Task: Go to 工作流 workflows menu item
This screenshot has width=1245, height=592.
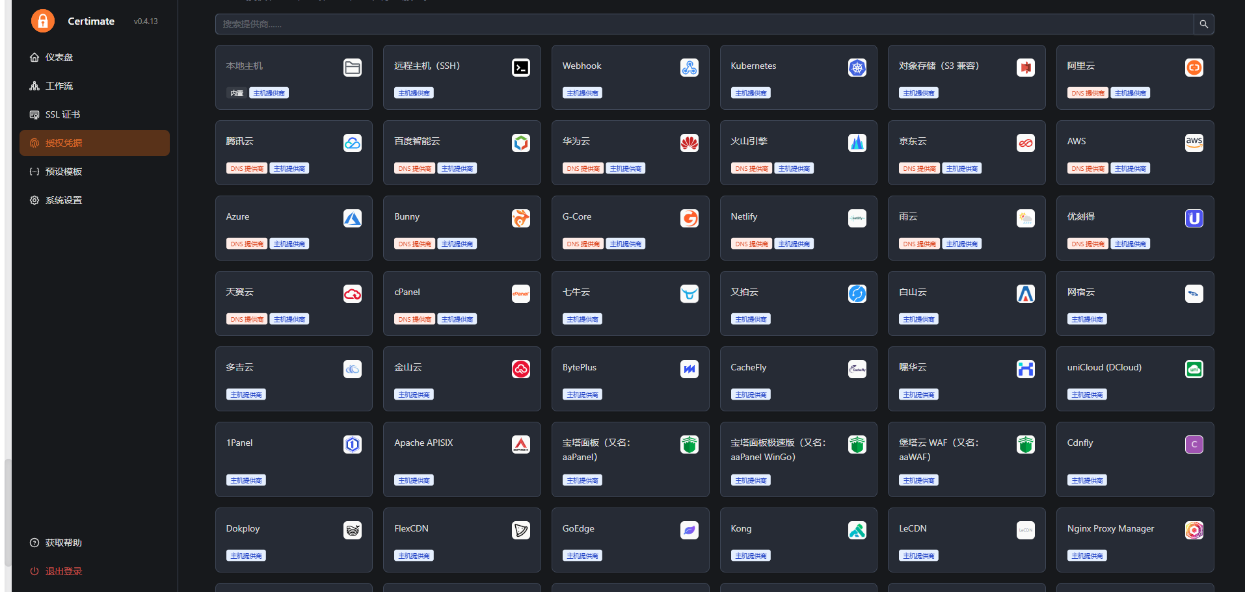Action: click(x=59, y=86)
